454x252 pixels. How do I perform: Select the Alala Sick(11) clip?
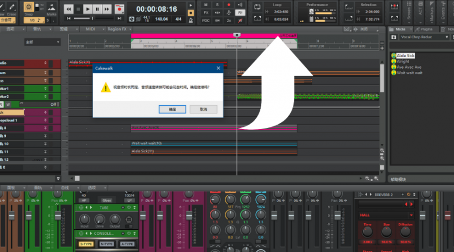(214, 151)
